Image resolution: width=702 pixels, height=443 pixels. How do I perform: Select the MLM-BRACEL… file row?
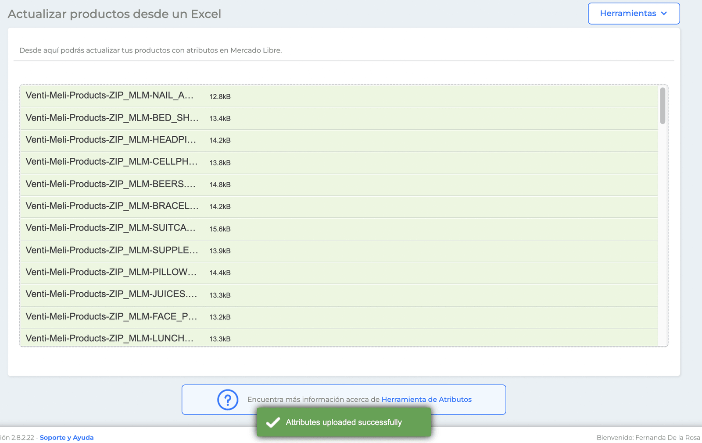339,206
